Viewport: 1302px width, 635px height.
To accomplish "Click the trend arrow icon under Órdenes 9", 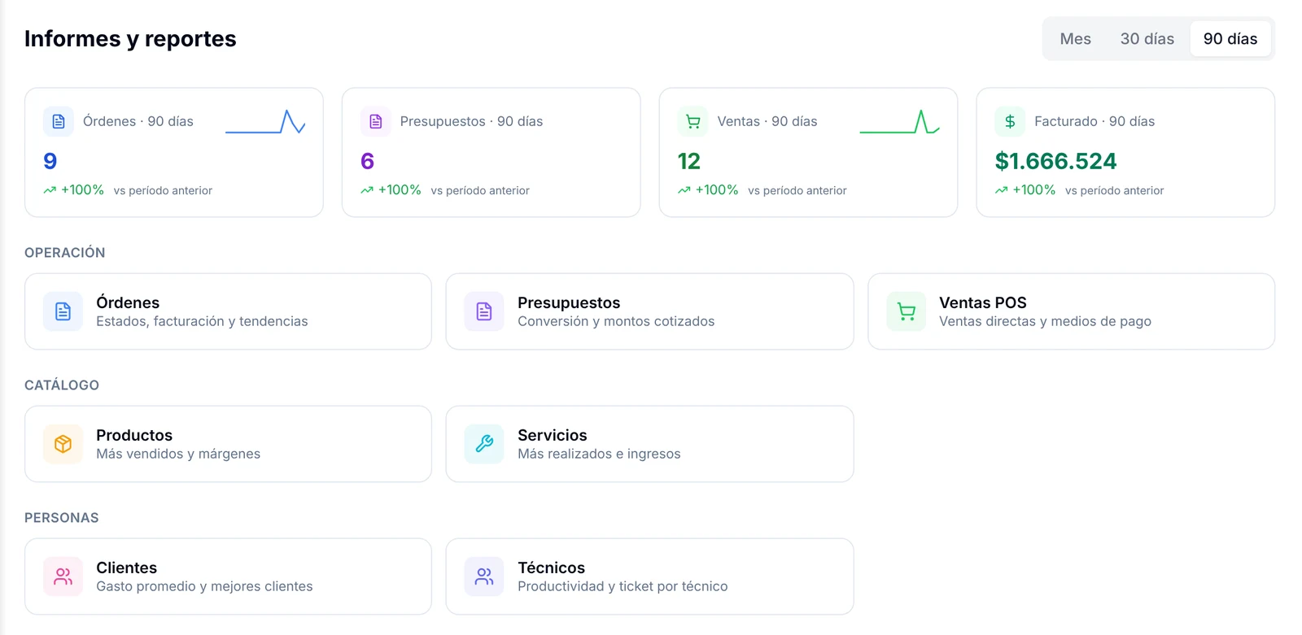I will click(50, 190).
